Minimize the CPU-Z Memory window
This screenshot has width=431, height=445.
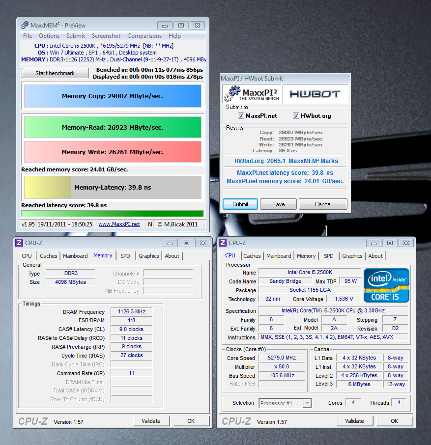point(170,243)
